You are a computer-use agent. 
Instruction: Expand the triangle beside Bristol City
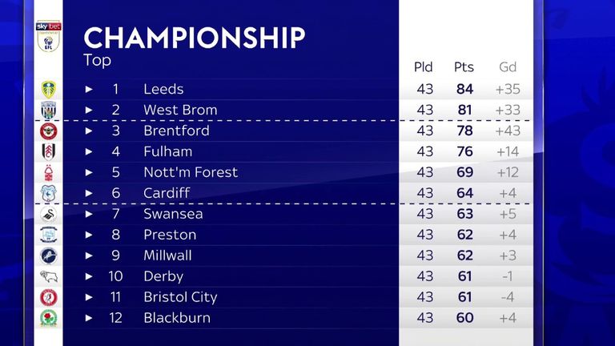click(89, 297)
